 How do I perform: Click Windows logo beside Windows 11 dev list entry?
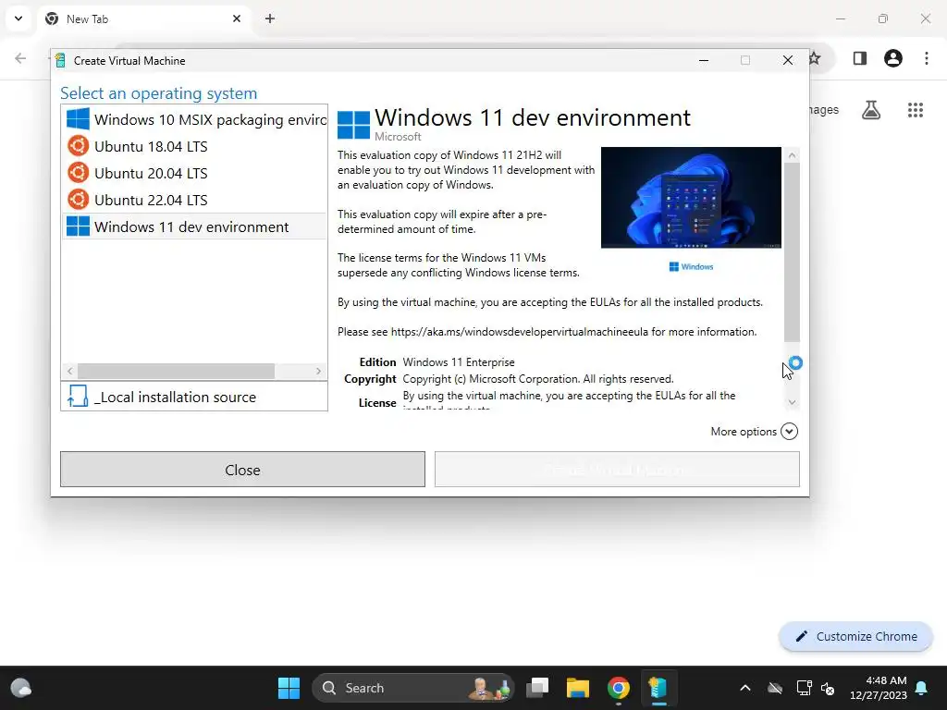pos(78,226)
